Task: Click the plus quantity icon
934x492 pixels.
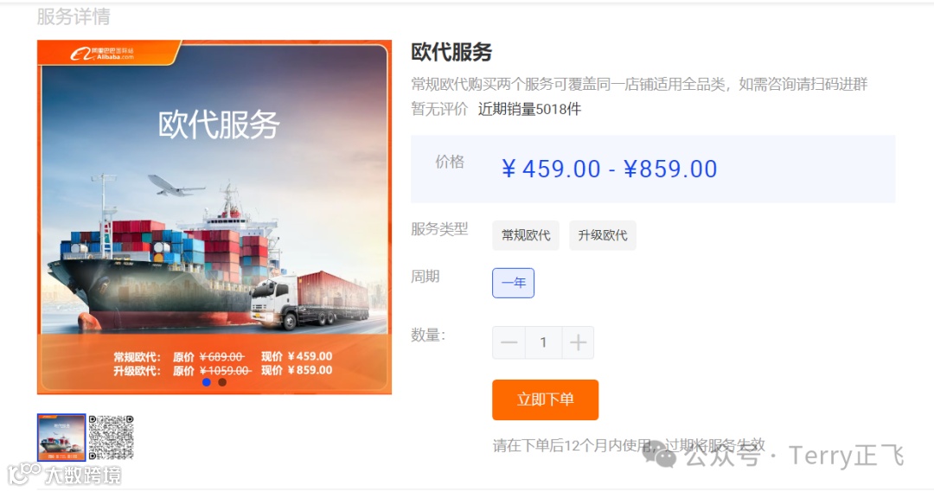Action: click(x=578, y=342)
